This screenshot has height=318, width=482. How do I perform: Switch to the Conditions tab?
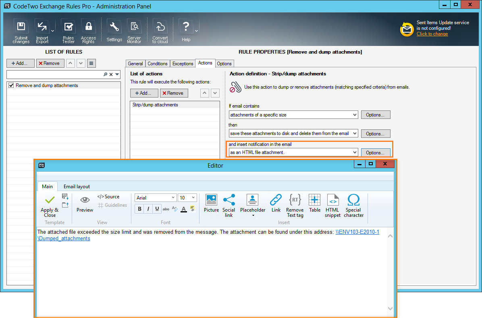[158, 64]
